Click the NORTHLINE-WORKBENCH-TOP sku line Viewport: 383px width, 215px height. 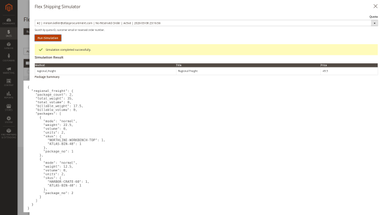point(76,140)
